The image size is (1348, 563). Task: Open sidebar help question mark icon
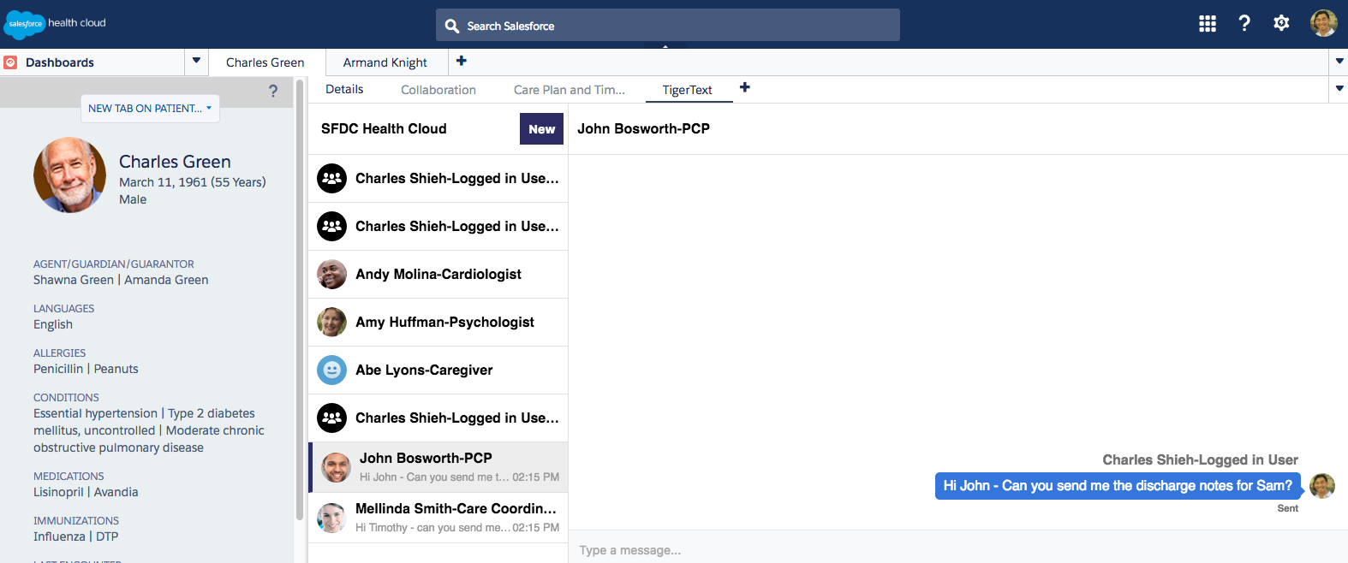point(273,91)
